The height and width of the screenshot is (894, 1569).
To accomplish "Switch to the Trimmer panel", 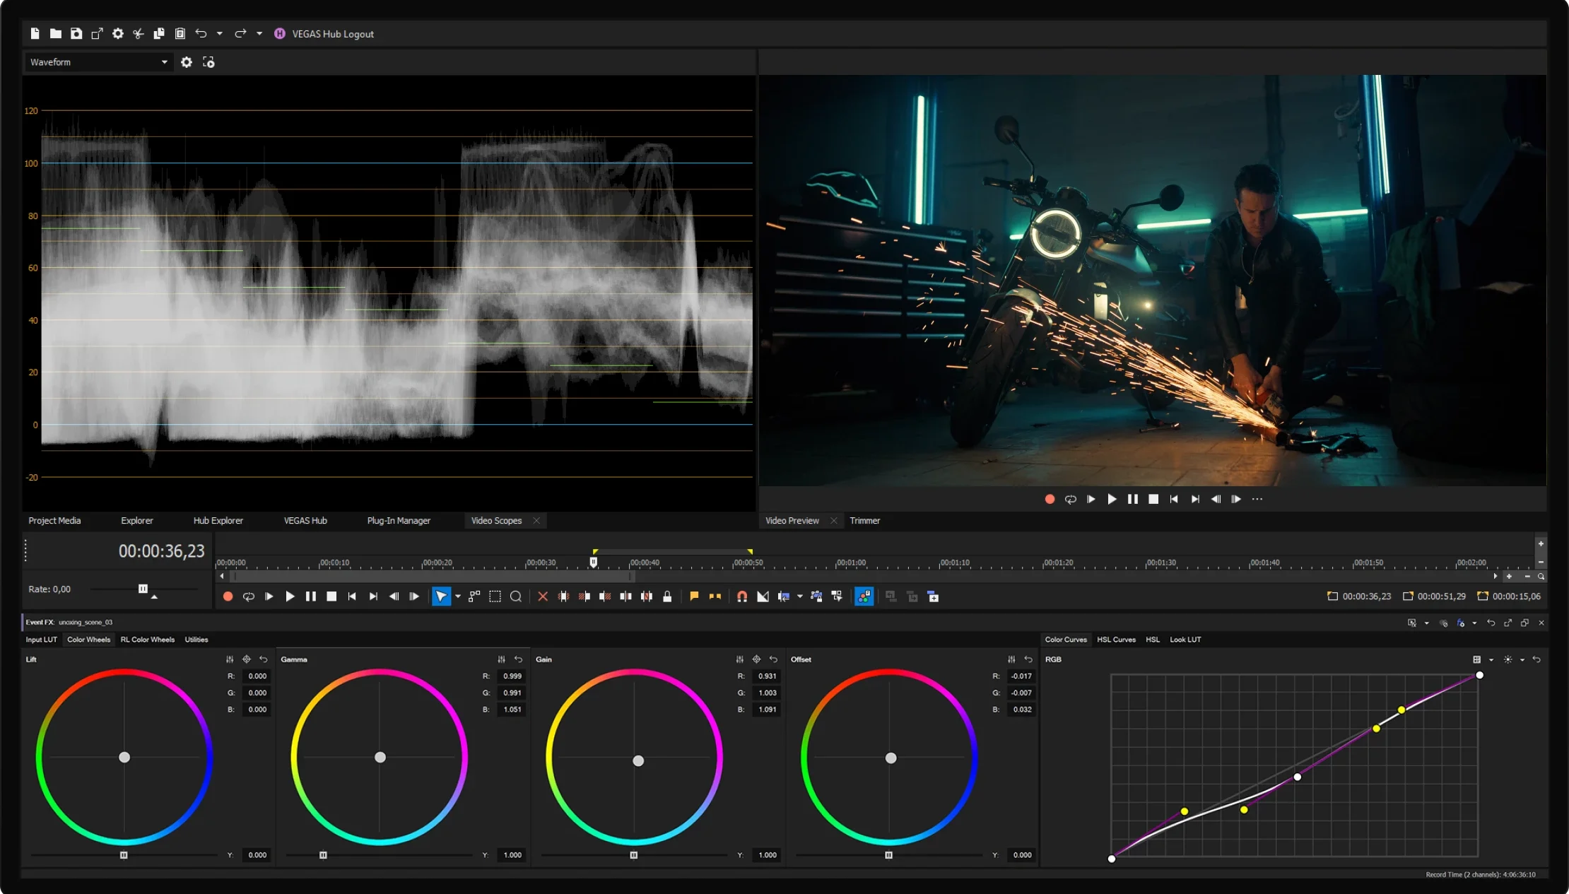I will (x=864, y=521).
